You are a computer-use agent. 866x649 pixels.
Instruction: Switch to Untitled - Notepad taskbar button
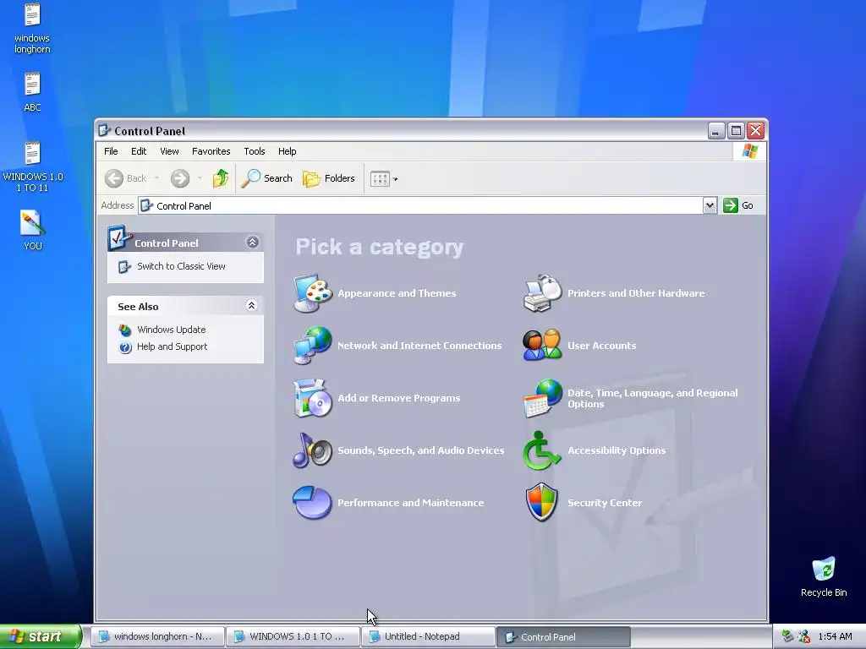pos(428,636)
